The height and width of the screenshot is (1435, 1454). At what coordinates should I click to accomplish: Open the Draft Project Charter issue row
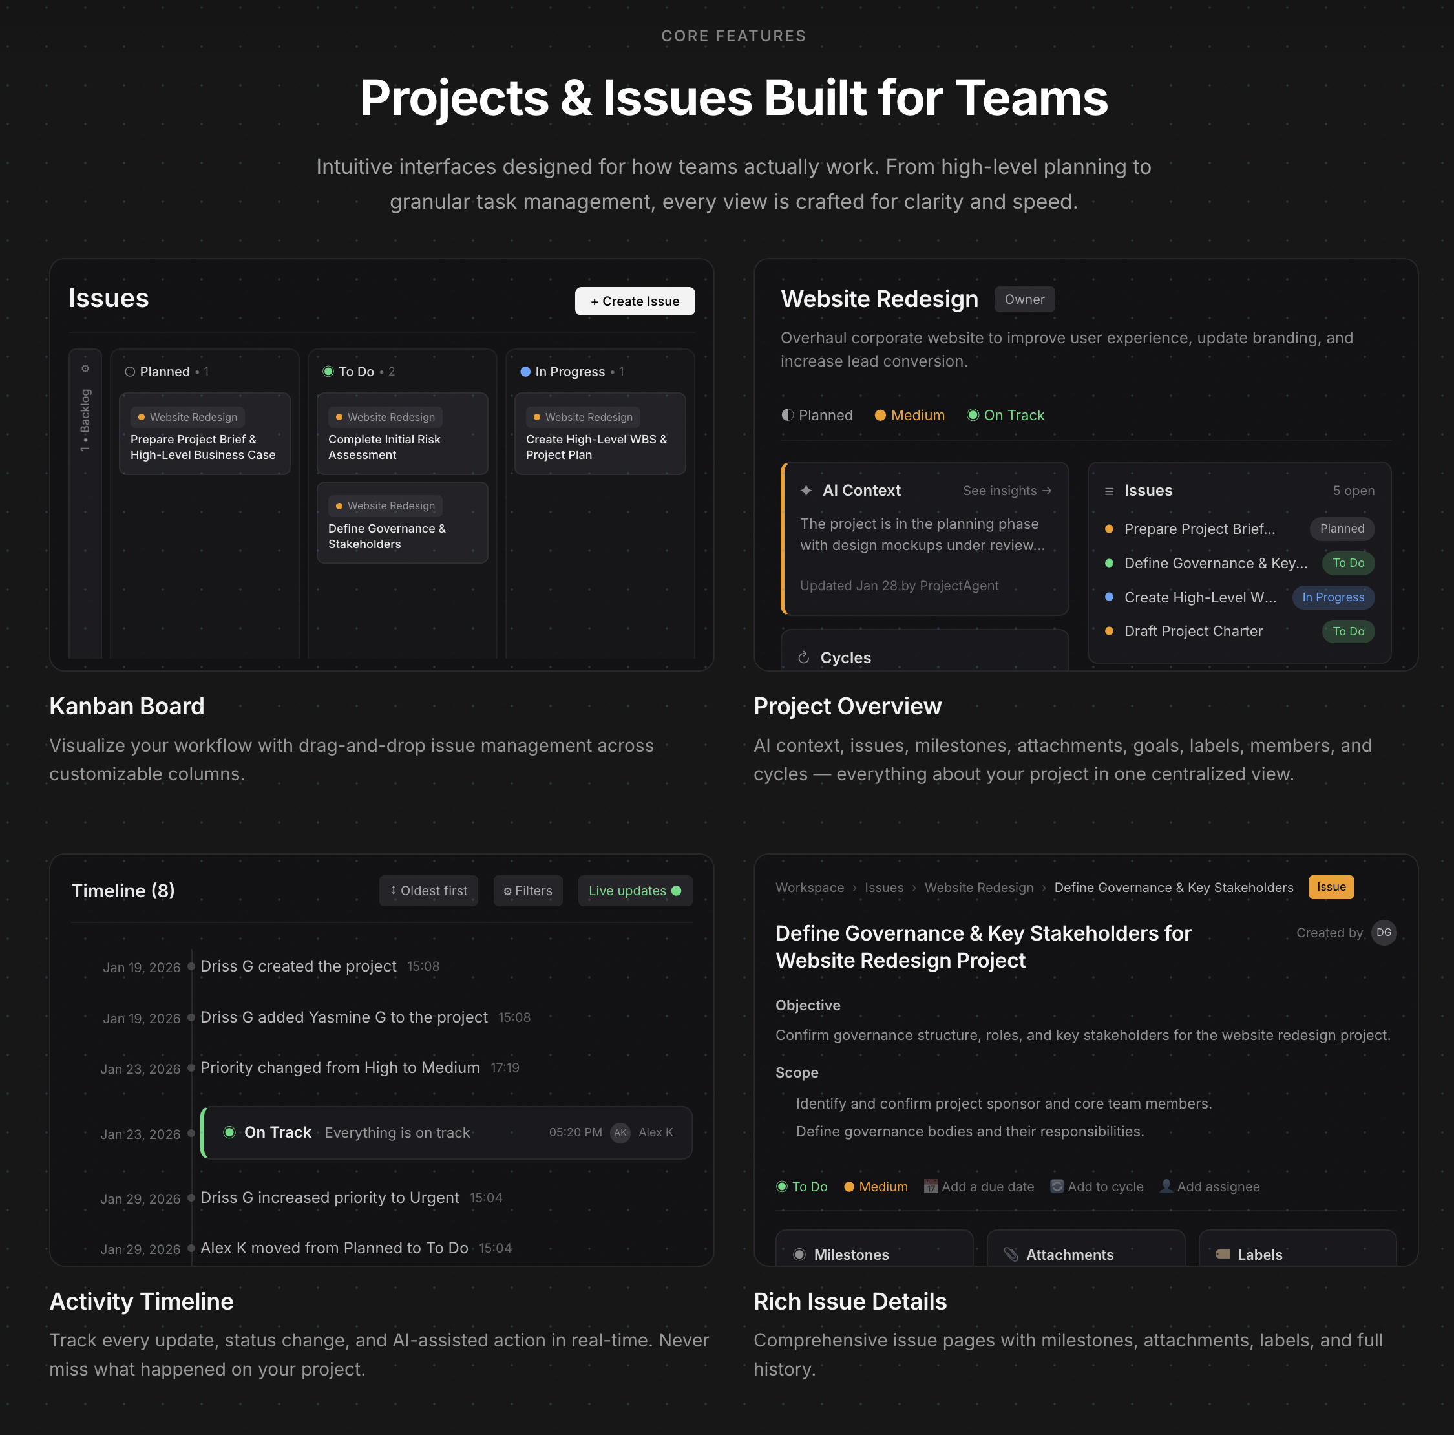(x=1193, y=632)
